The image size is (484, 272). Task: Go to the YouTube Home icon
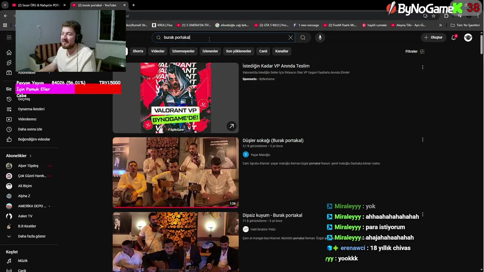9,53
